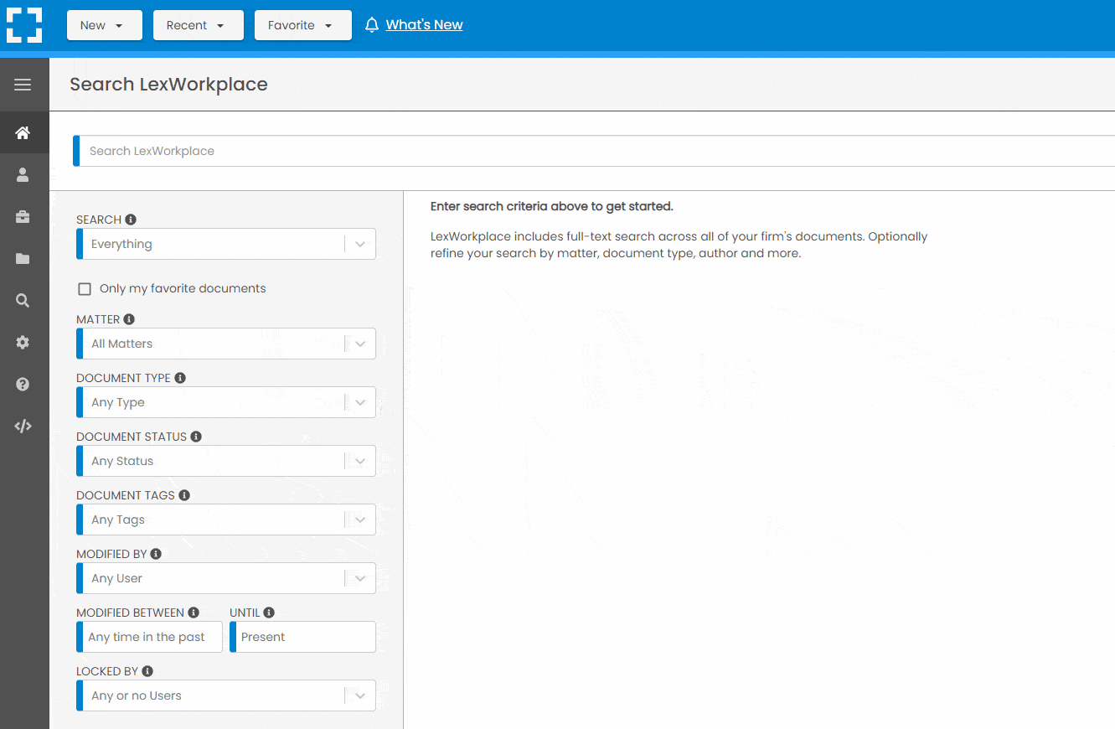Image resolution: width=1115 pixels, height=729 pixels.
Task: Open Settings via the gear icon
Action: point(23,342)
